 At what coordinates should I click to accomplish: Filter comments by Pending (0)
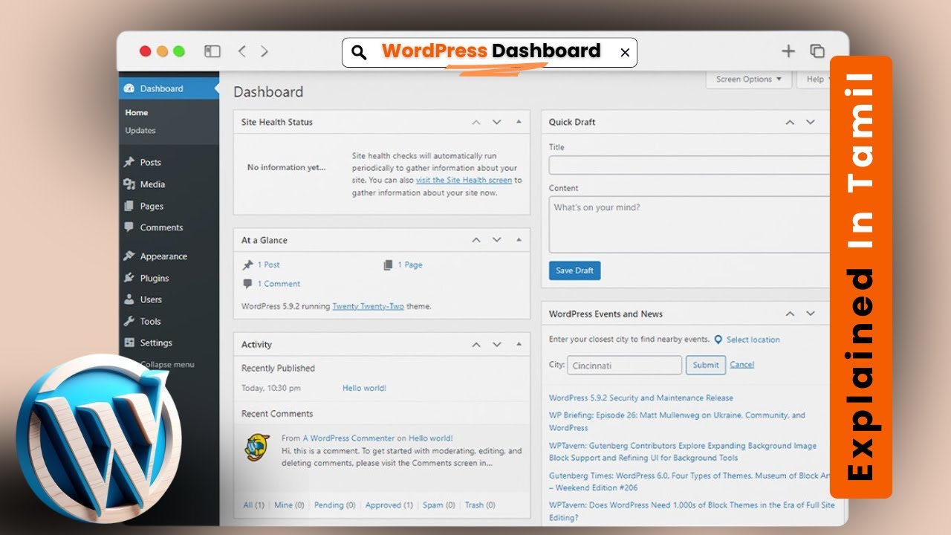334,505
